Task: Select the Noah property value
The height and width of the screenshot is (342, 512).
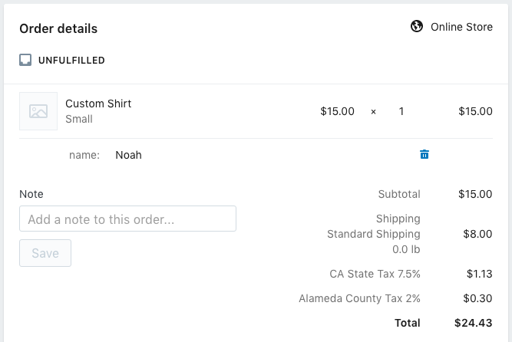Action: [128, 155]
